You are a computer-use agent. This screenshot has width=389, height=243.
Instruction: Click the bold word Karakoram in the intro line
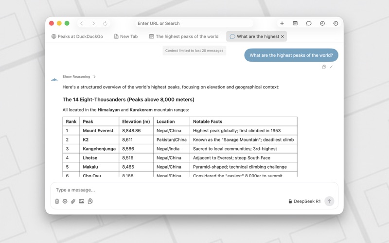(x=141, y=110)
